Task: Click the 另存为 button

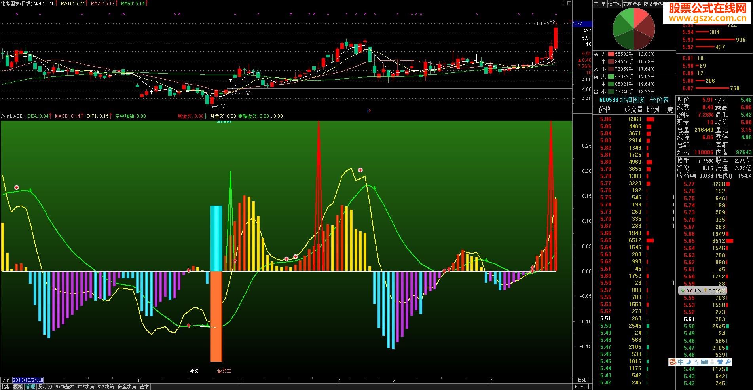Action: [x=45, y=387]
